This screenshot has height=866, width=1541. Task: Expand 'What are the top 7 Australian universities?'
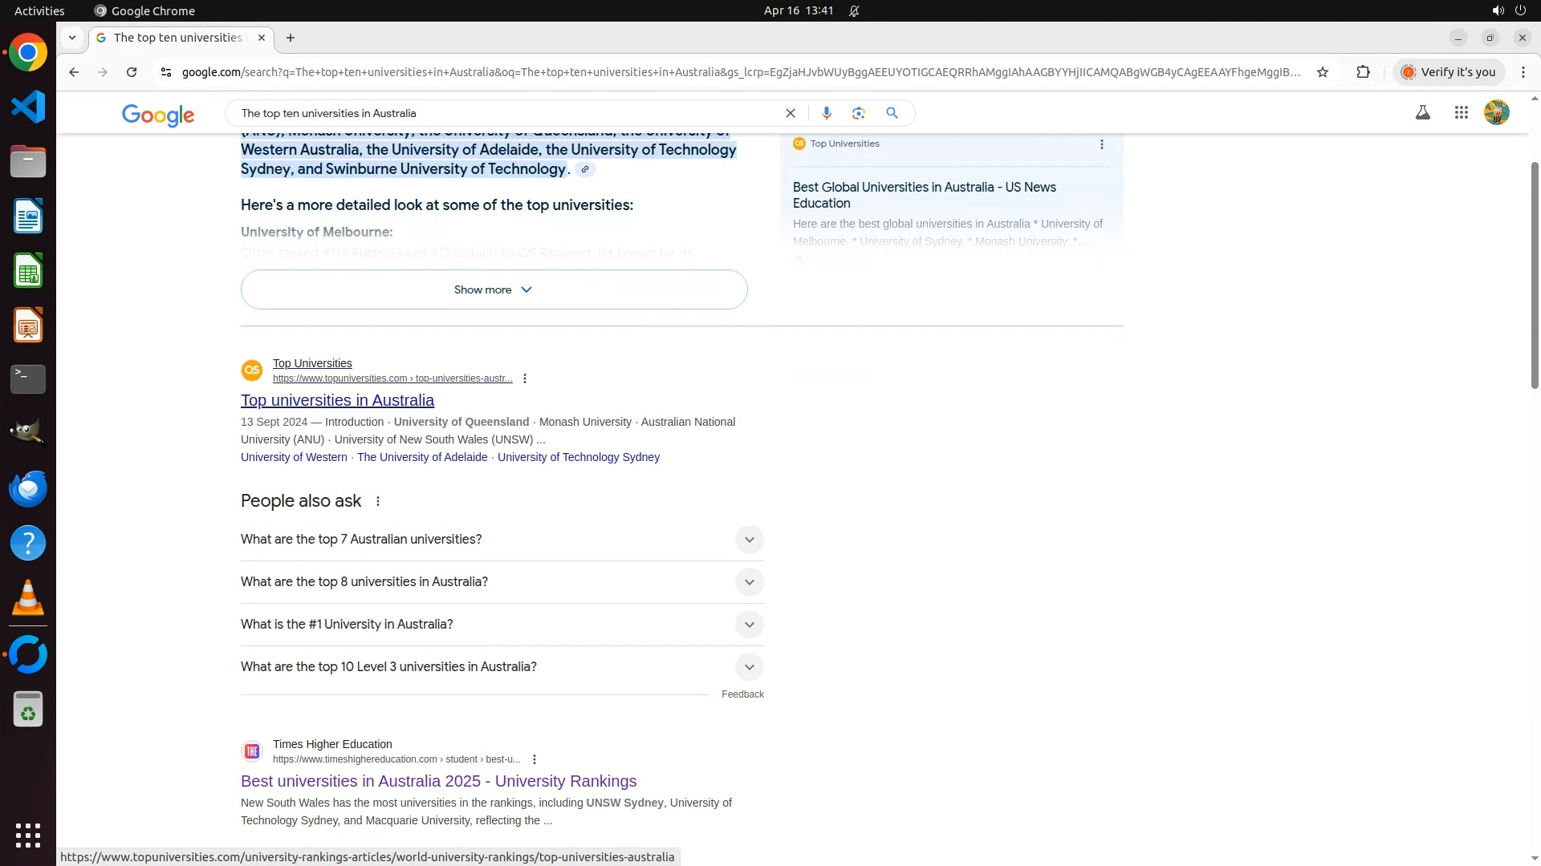[x=748, y=540]
